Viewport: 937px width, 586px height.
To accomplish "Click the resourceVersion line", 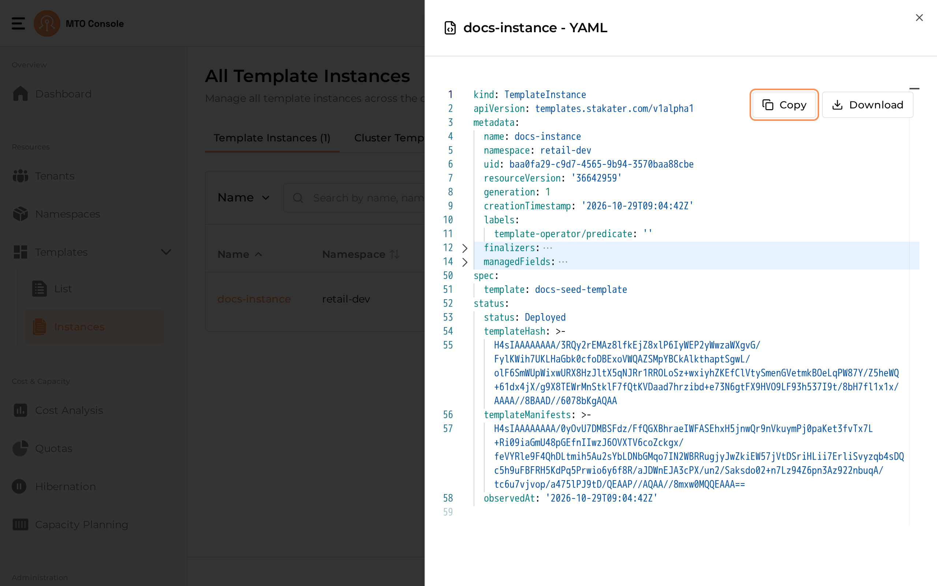I will (x=552, y=178).
